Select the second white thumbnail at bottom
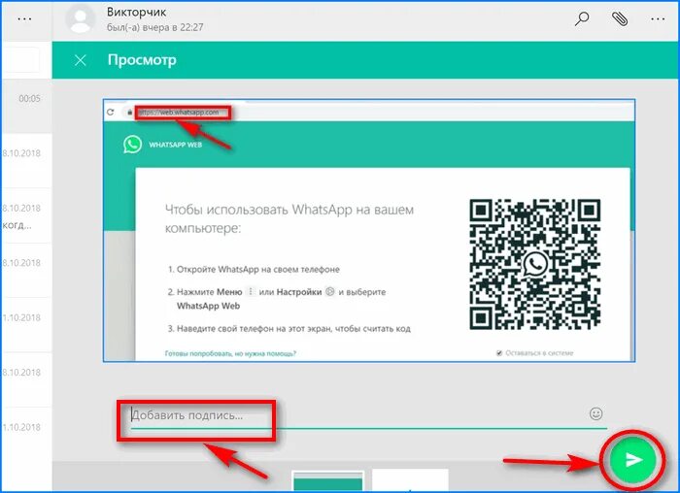The width and height of the screenshot is (680, 493). [x=410, y=480]
